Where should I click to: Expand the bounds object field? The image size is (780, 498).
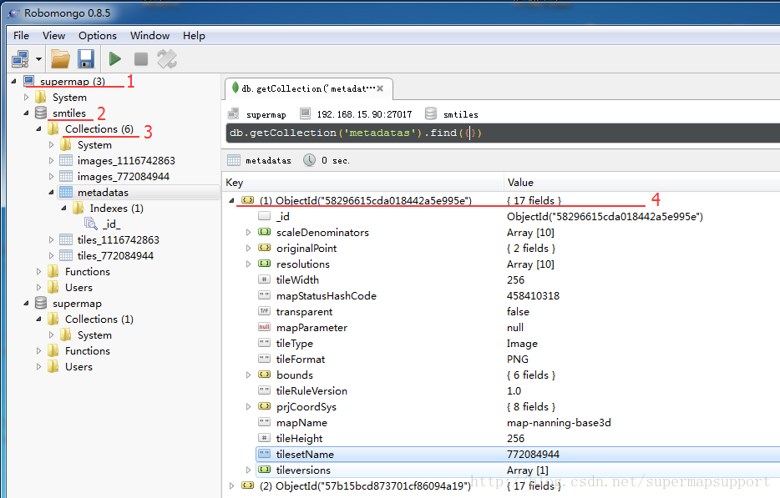point(248,375)
